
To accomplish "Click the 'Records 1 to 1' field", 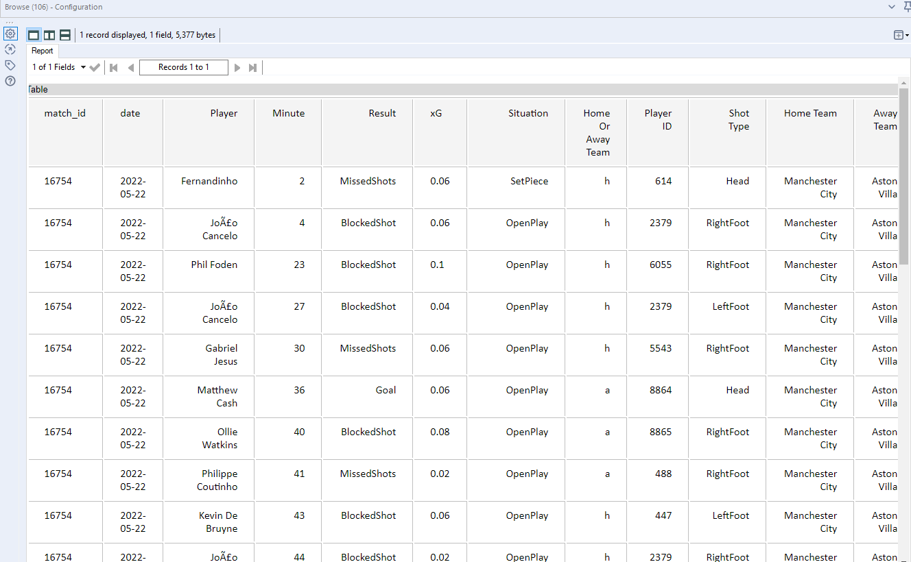I will [184, 67].
